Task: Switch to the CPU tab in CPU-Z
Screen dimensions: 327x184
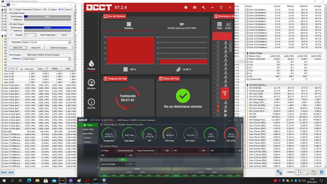Action: (11, 9)
